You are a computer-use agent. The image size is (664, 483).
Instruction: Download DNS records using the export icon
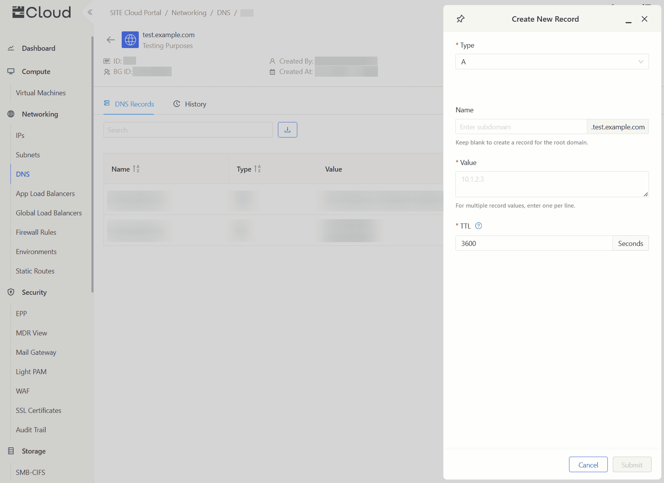pyautogui.click(x=287, y=130)
